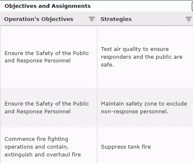Open the Strategies column filter icon
193x163 pixels.
pos(188,19)
